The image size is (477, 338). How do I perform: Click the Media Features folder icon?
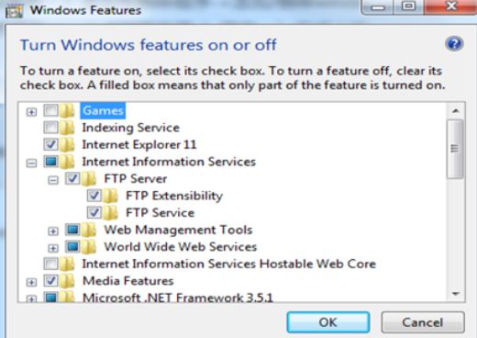point(67,281)
